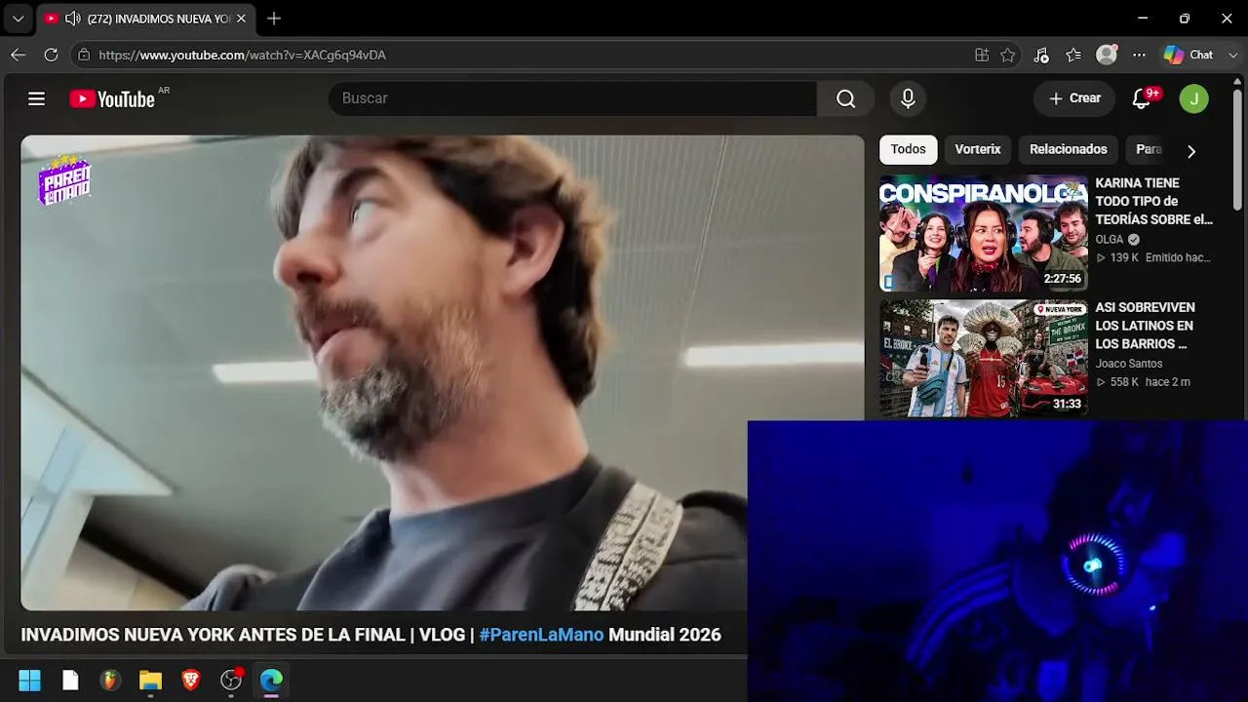Select the Todos filter chip
This screenshot has height=702, width=1248.
point(908,149)
